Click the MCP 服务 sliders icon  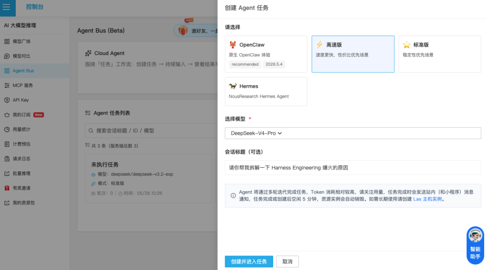tap(7, 85)
